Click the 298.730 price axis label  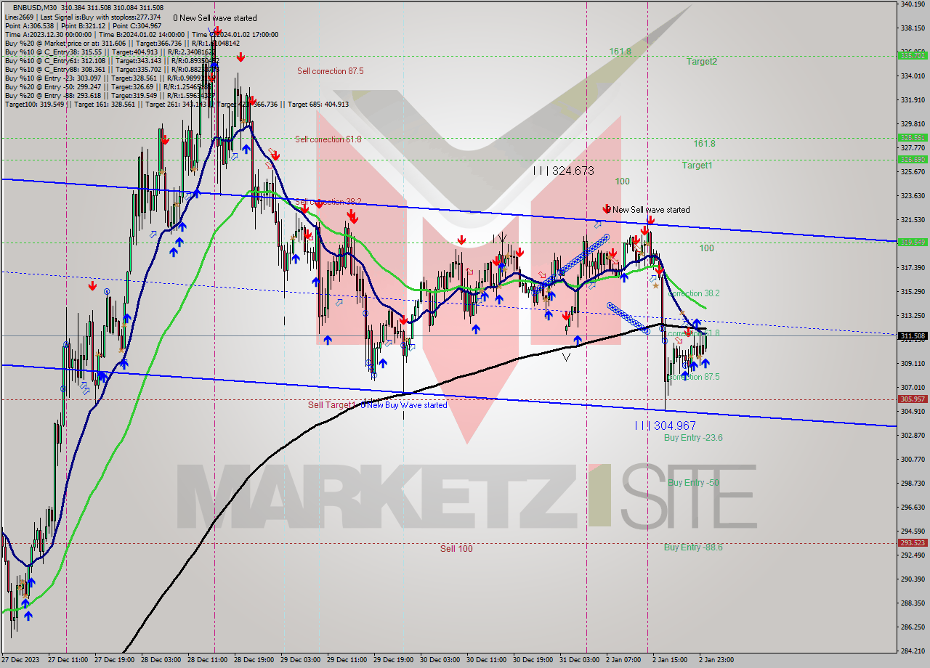point(913,484)
